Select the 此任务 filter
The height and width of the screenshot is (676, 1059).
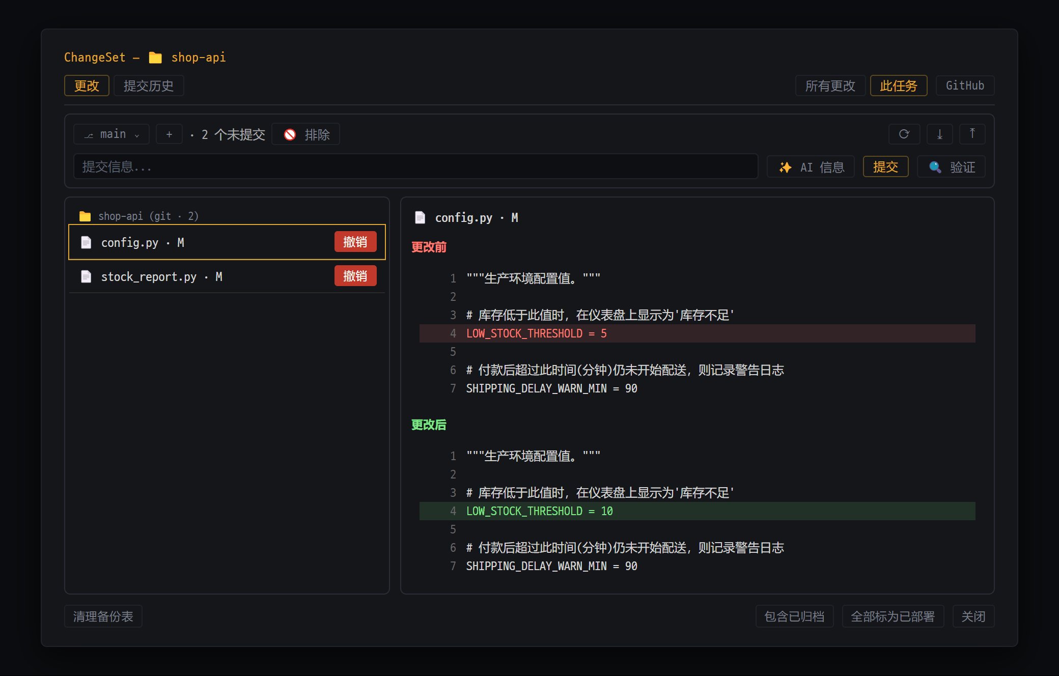point(899,86)
